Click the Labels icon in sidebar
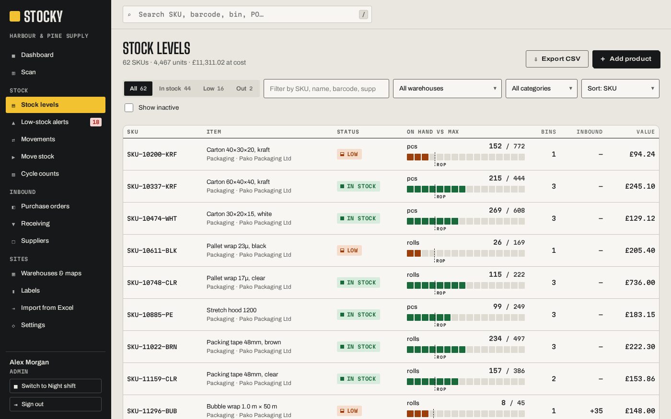This screenshot has height=419, width=671. click(x=13, y=291)
